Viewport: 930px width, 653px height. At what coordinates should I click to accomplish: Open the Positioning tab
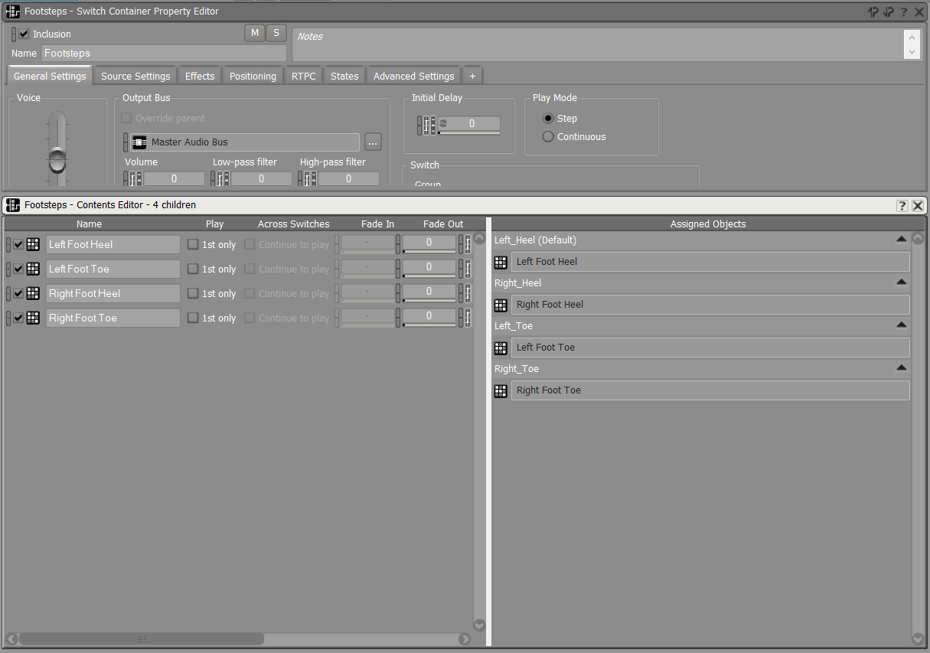tap(253, 76)
